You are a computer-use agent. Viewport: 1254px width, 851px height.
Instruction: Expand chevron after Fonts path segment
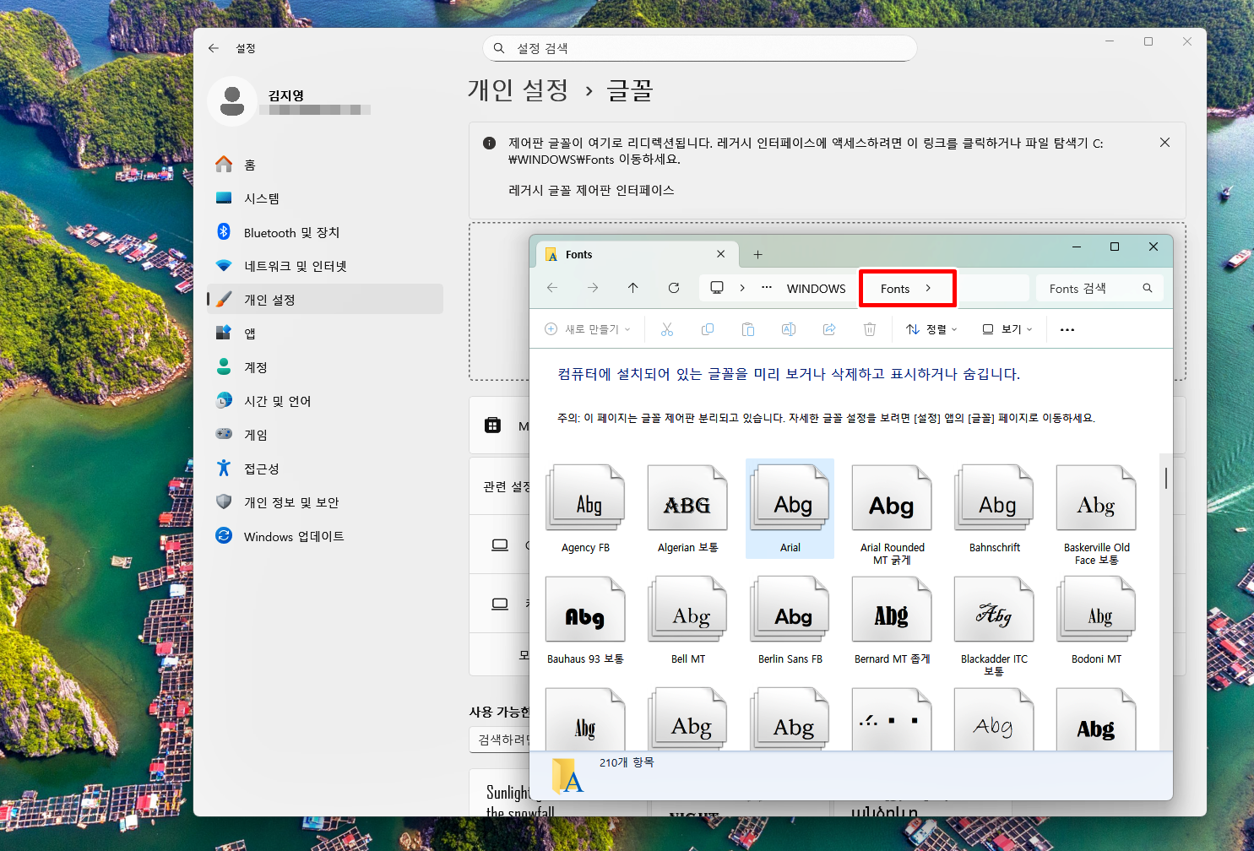(x=928, y=289)
